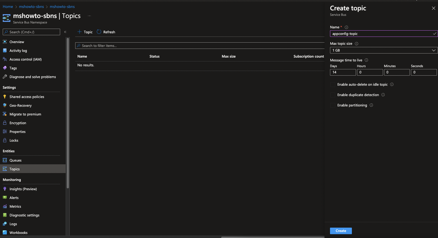Click the Locks padlock icon
438x238 pixels.
[x=5, y=140]
